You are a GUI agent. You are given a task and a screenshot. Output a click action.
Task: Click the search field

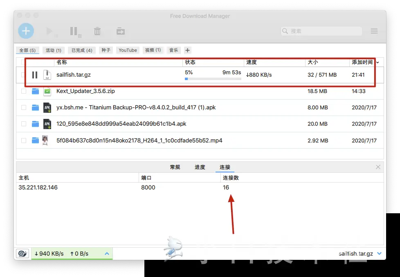(321, 31)
